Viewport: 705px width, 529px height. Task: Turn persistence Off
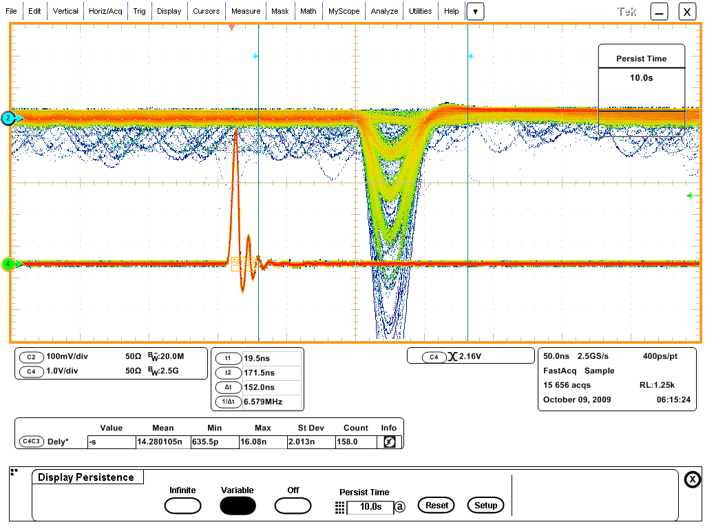pos(293,506)
